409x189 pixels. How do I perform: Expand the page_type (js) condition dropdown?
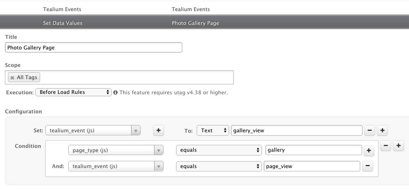tap(115, 150)
